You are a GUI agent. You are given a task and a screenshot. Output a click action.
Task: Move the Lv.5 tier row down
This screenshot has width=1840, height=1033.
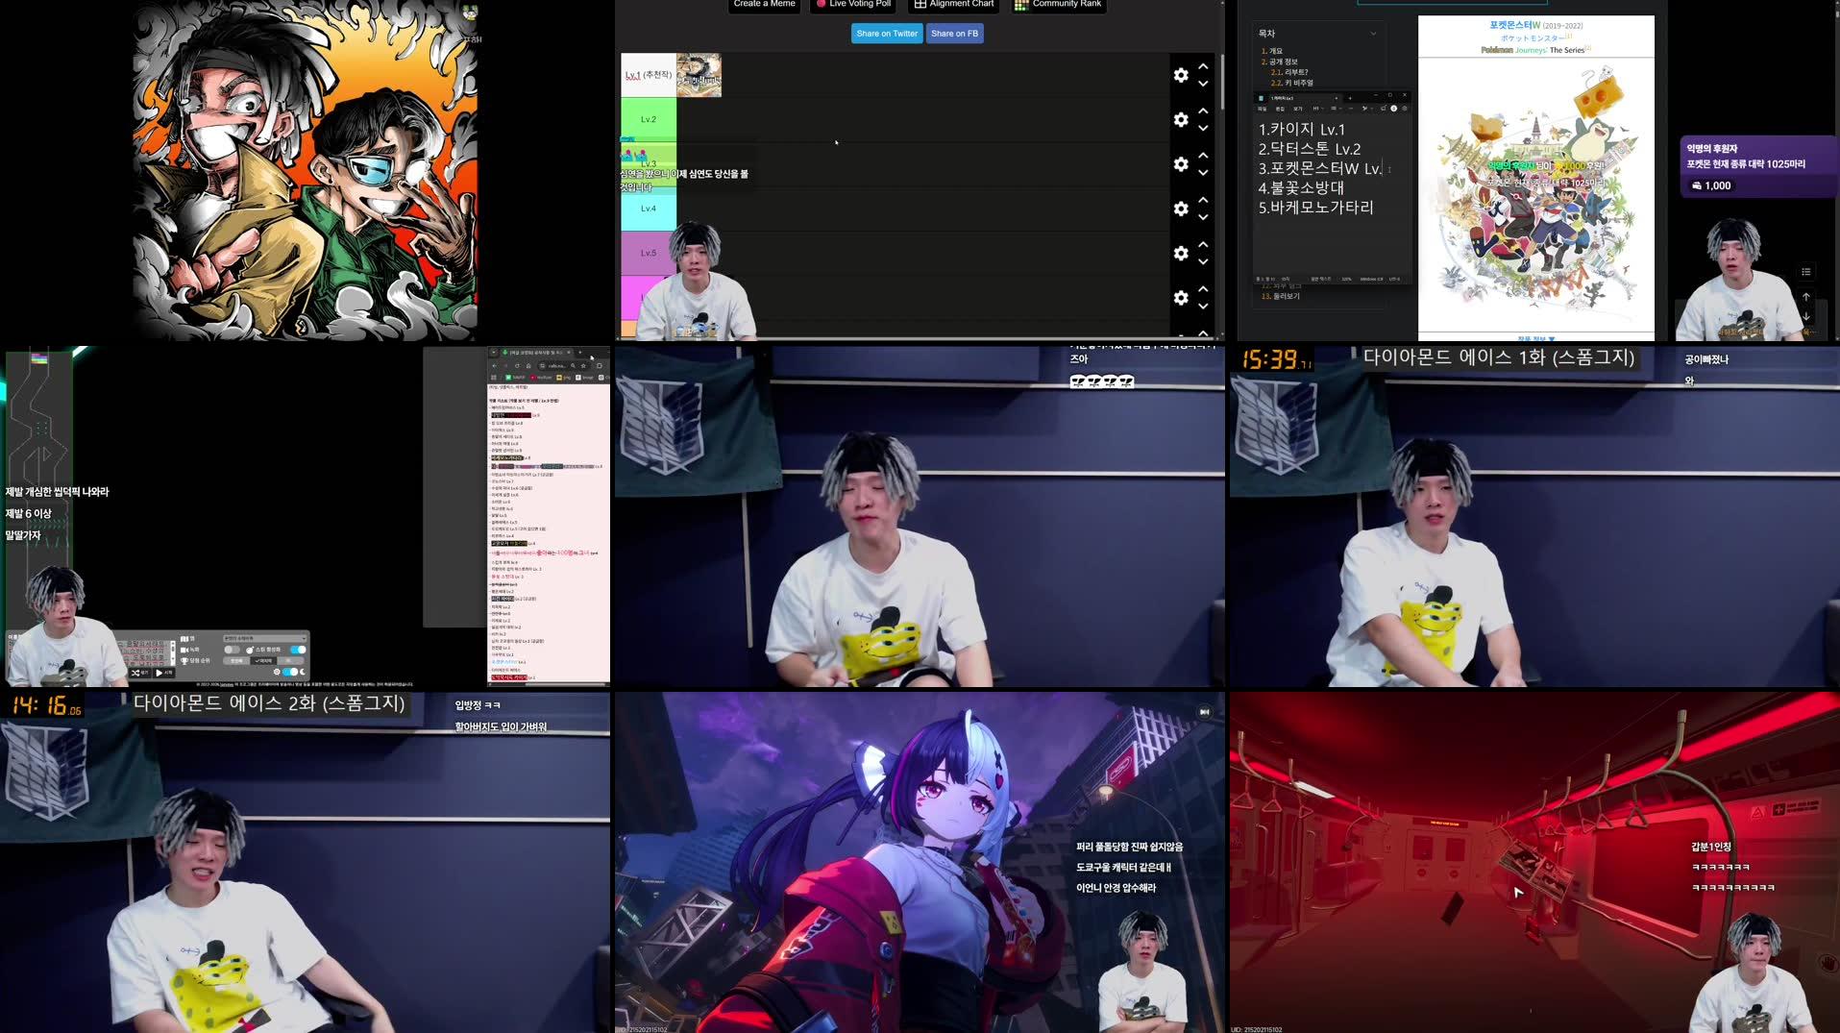[1203, 261]
